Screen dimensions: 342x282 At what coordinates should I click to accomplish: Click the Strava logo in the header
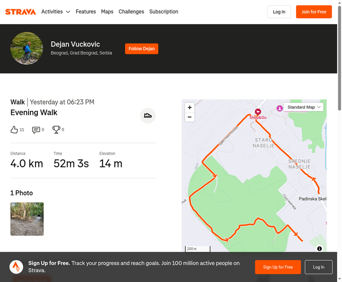20,12
